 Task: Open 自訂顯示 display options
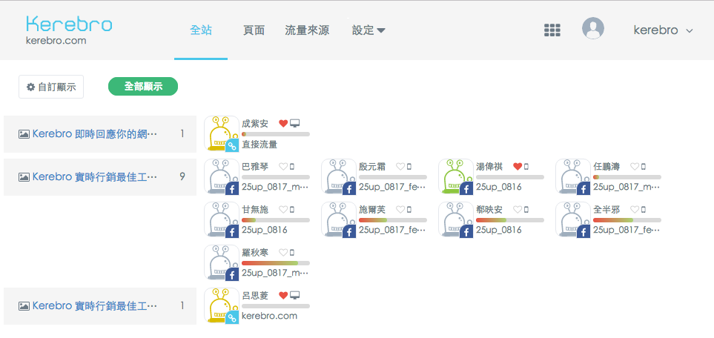(51, 87)
